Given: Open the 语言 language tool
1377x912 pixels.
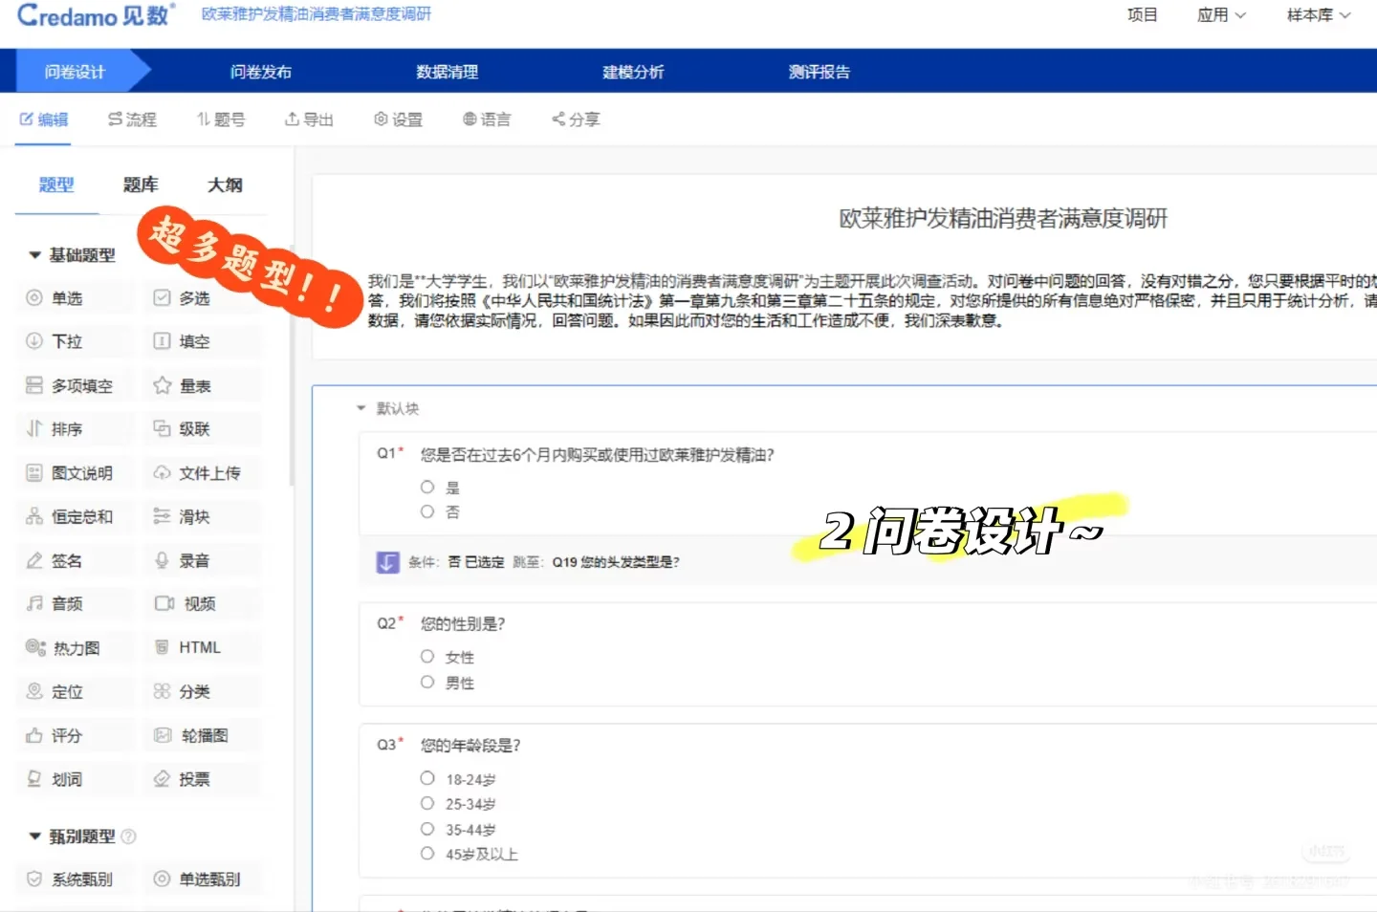Looking at the screenshot, I should (x=487, y=119).
